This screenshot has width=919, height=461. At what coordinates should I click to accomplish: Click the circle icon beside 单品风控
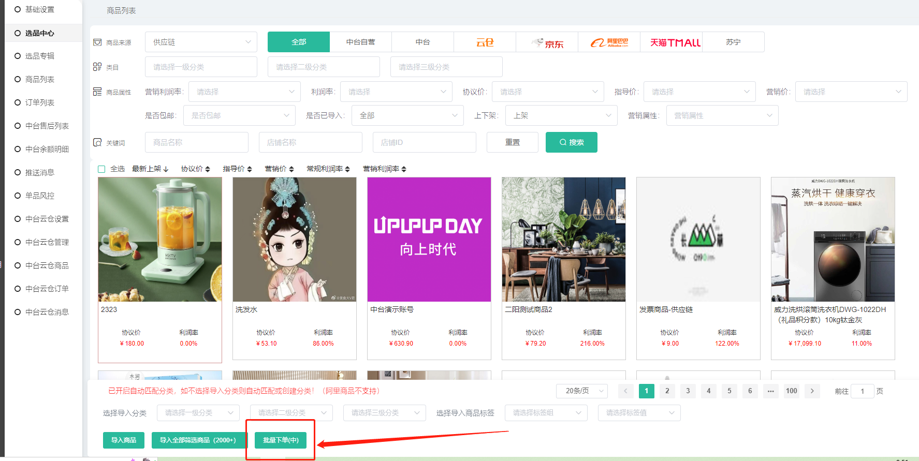tap(18, 196)
